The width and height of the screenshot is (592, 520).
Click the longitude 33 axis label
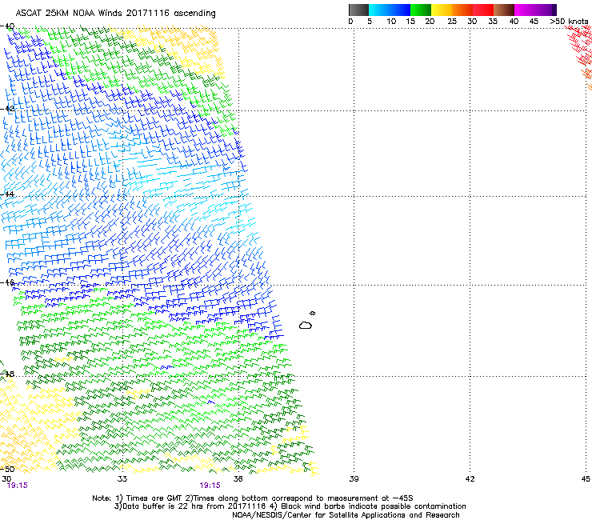point(122,479)
